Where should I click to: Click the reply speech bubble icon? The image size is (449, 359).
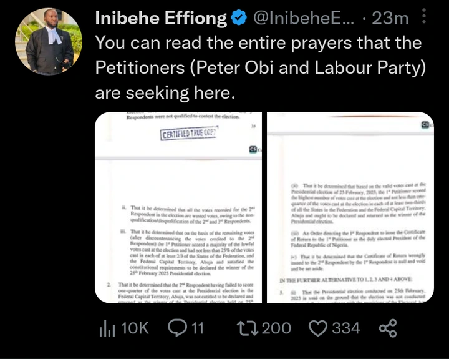click(176, 328)
